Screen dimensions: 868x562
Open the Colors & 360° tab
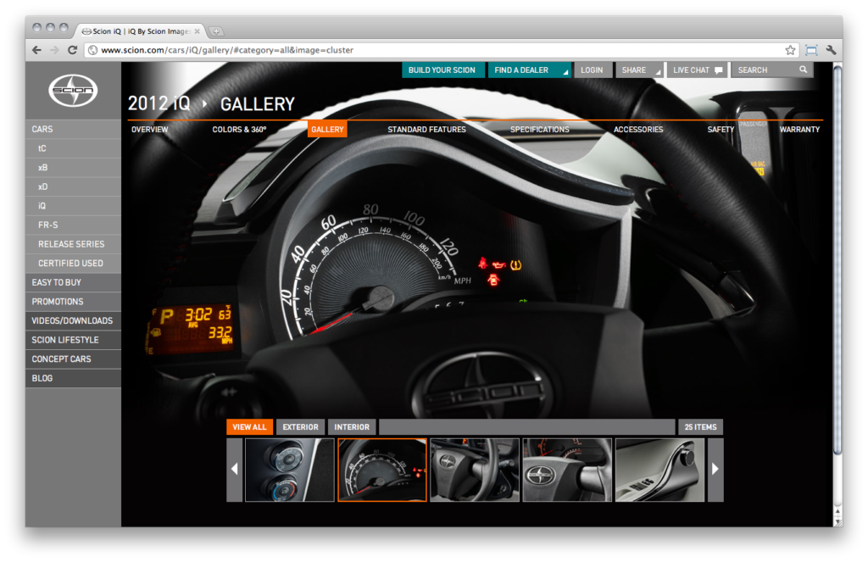pos(239,130)
